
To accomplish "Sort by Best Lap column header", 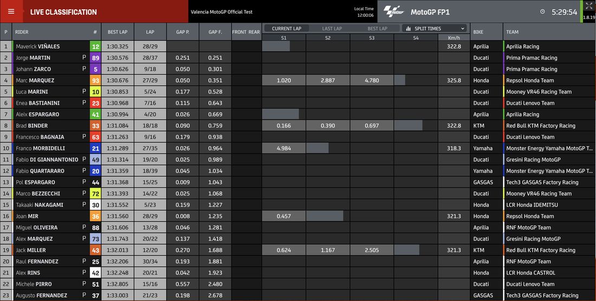I will pyautogui.click(x=118, y=32).
